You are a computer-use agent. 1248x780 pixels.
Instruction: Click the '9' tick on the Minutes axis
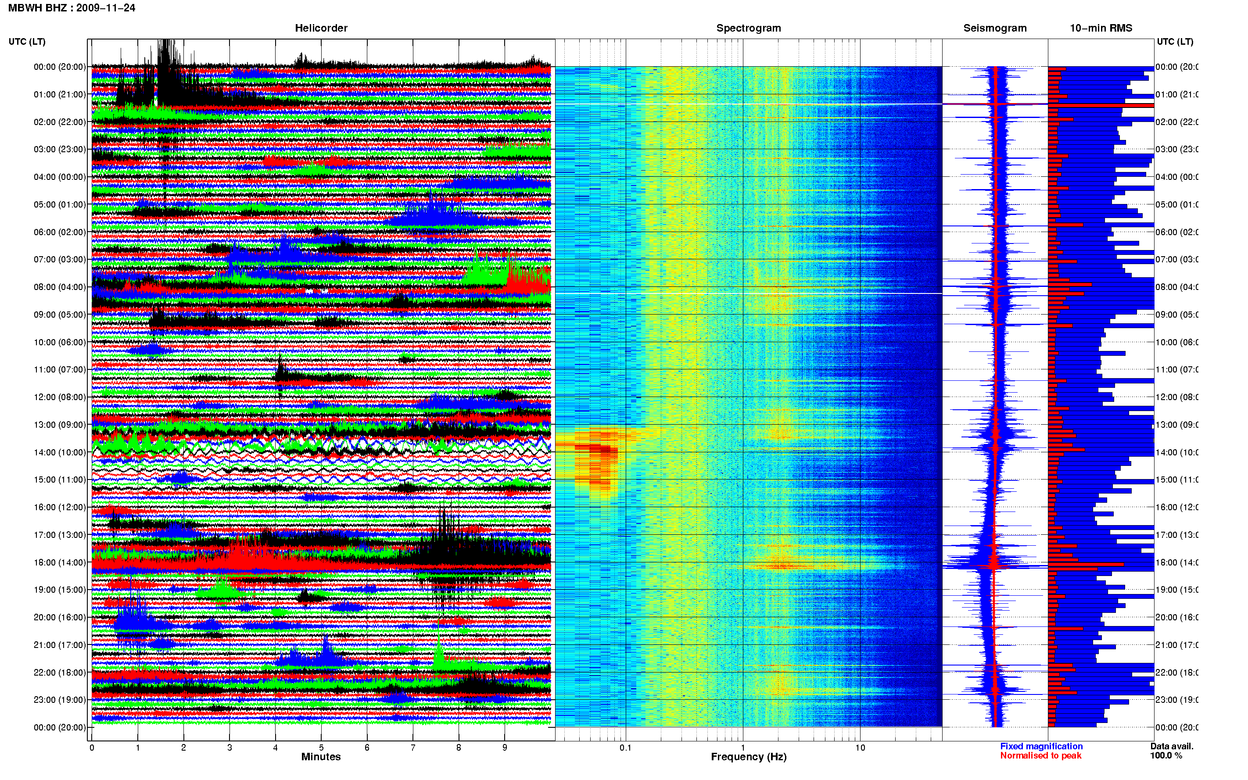pyautogui.click(x=505, y=748)
